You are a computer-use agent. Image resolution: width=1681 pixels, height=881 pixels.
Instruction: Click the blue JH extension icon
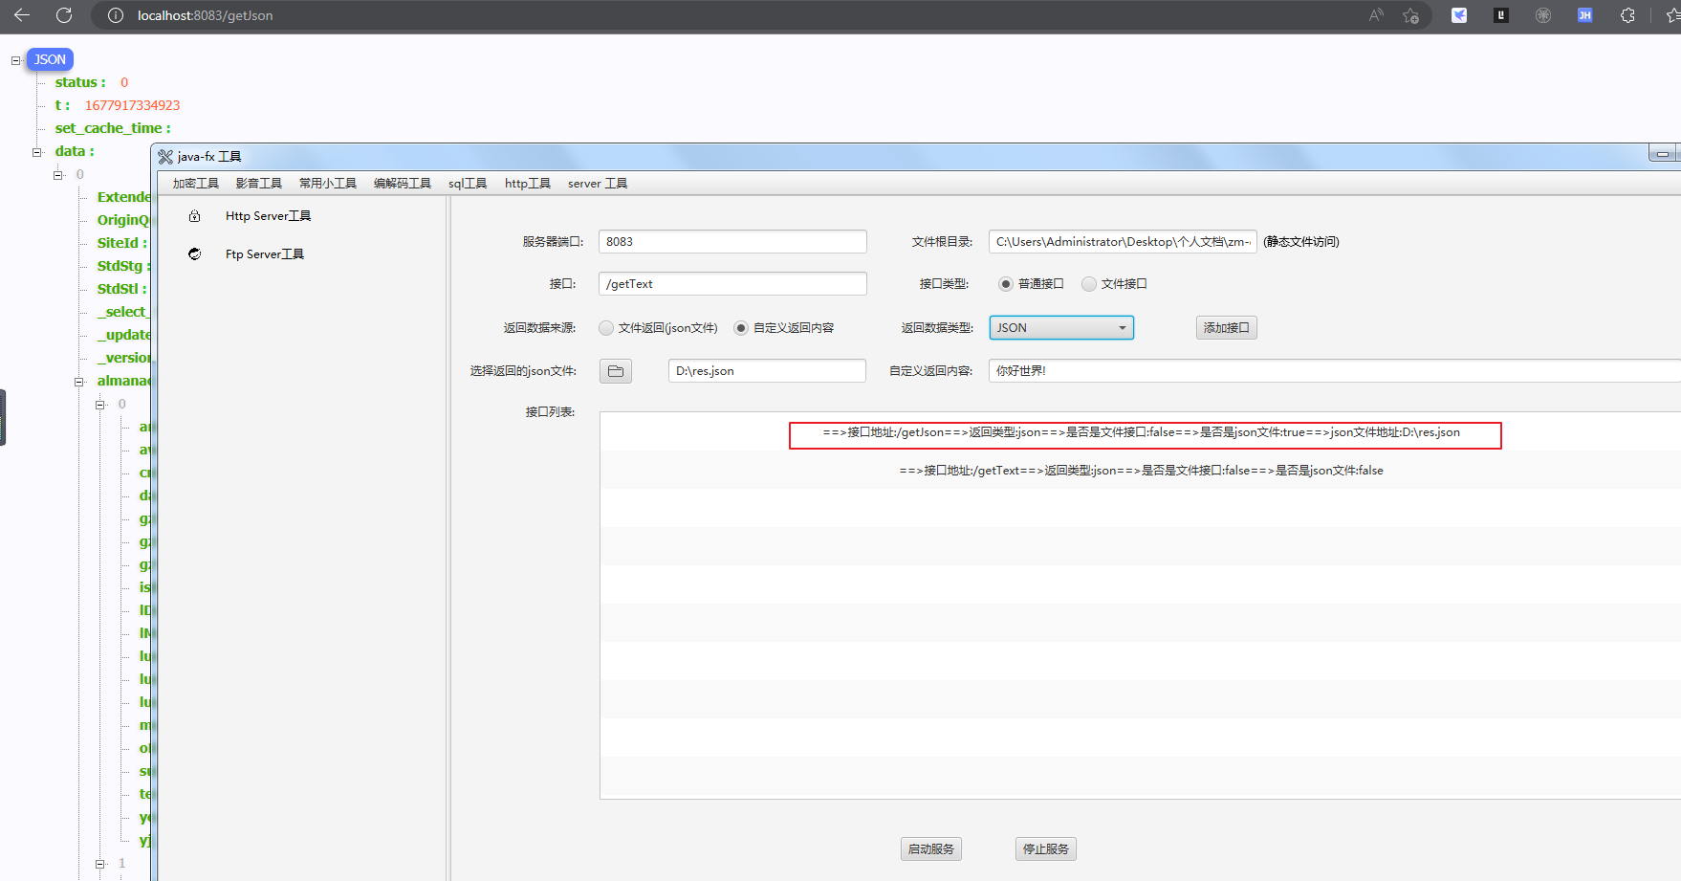(1584, 15)
